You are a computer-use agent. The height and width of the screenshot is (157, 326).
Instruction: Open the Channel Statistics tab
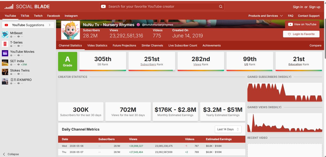click(70, 45)
